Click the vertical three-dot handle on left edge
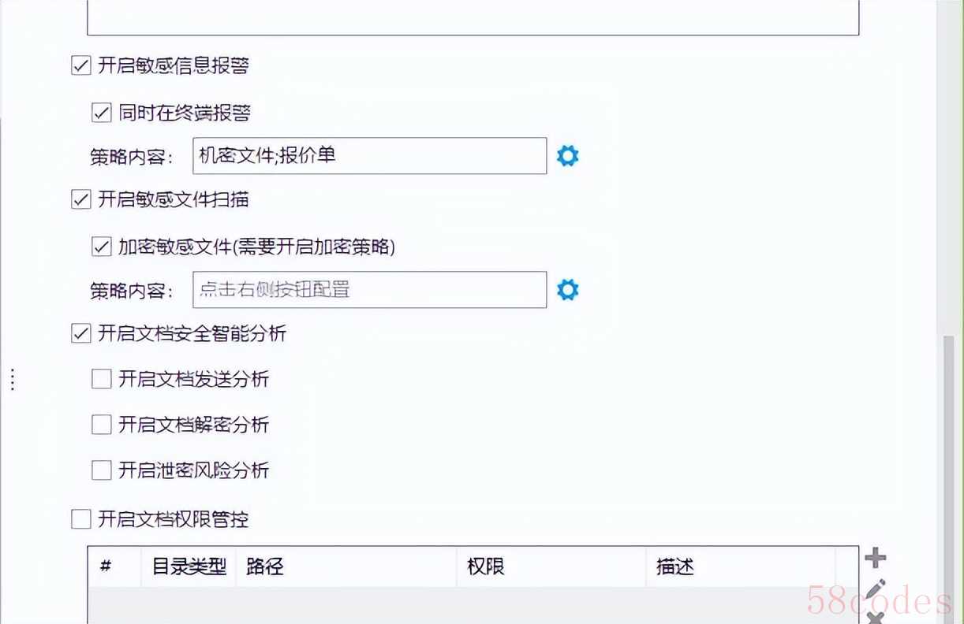Image resolution: width=964 pixels, height=624 pixels. (x=13, y=380)
